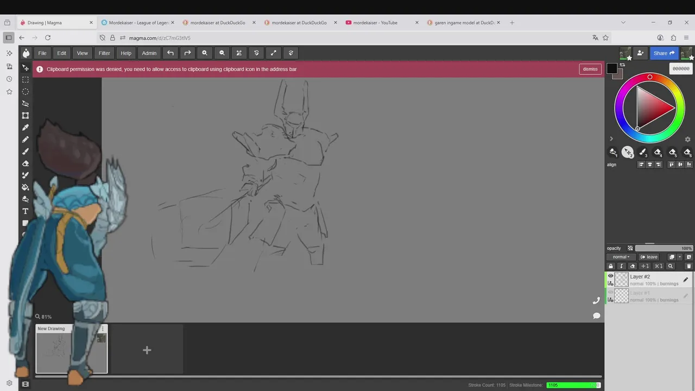695x391 pixels.
Task: Choose eraser preset slot 4
Action: click(x=658, y=152)
